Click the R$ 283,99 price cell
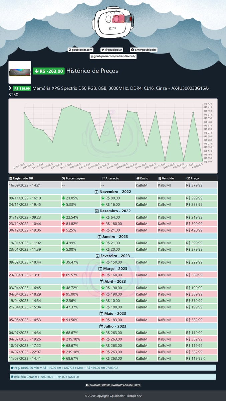 pos(201,205)
